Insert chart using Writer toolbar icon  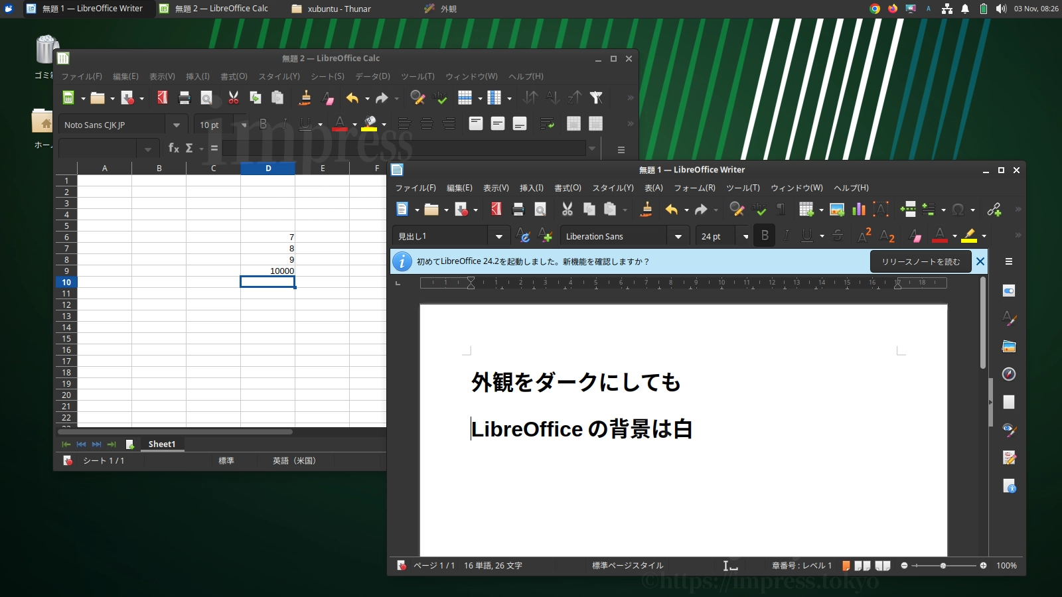pos(859,210)
